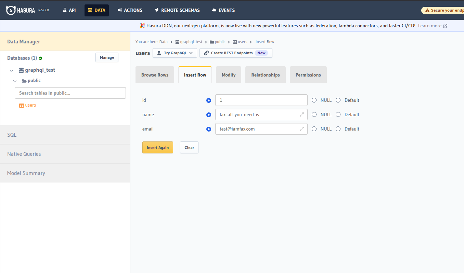
Task: Click the database icon in breadcrumb graphql_test
Action: pos(177,42)
